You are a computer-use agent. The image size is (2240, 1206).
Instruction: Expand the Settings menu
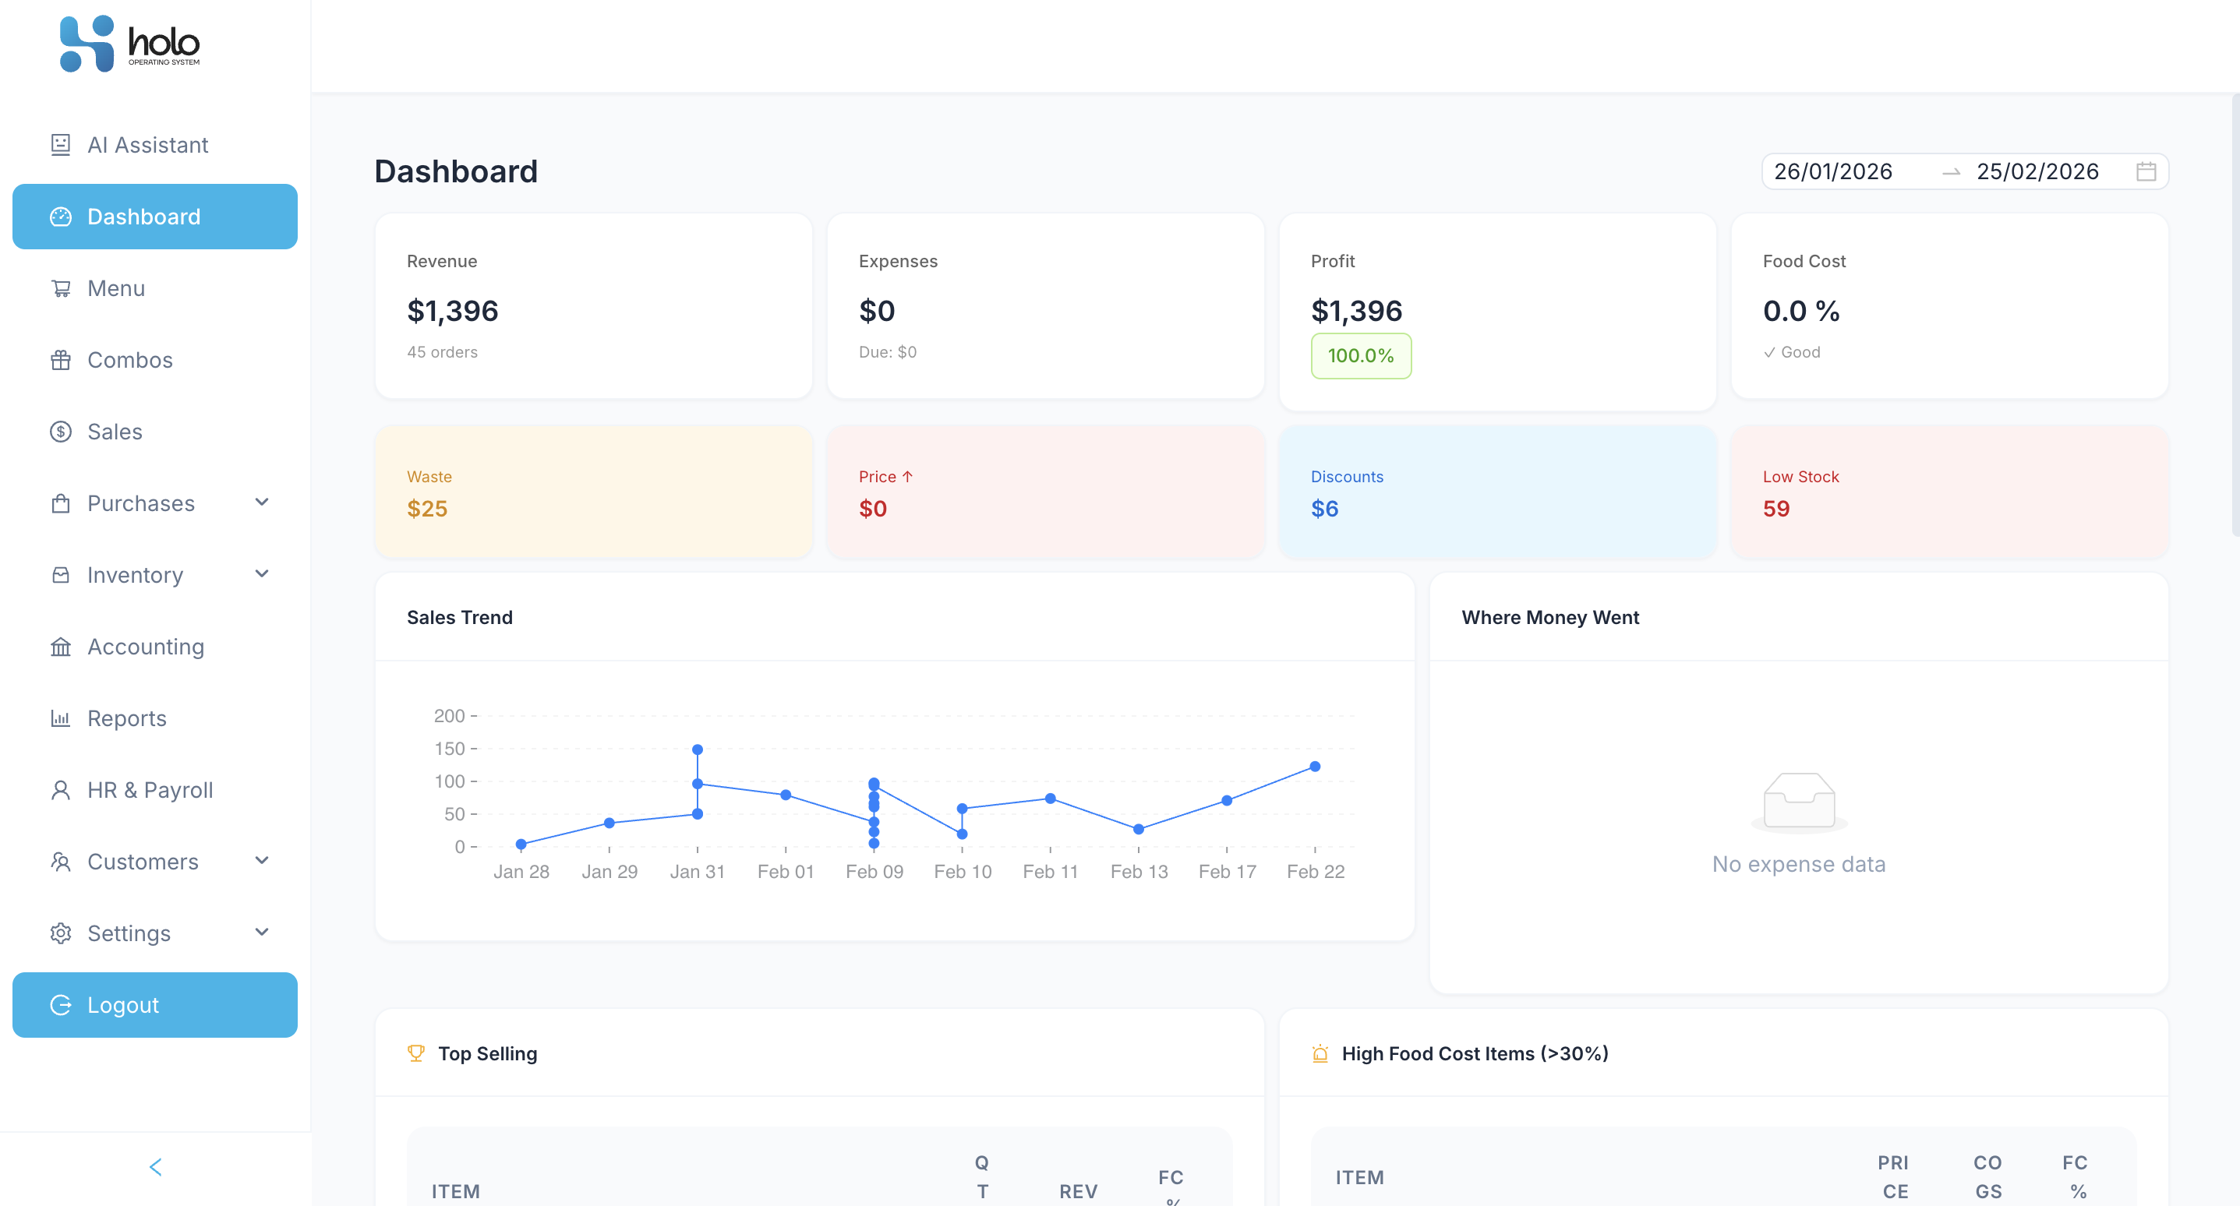tap(263, 932)
